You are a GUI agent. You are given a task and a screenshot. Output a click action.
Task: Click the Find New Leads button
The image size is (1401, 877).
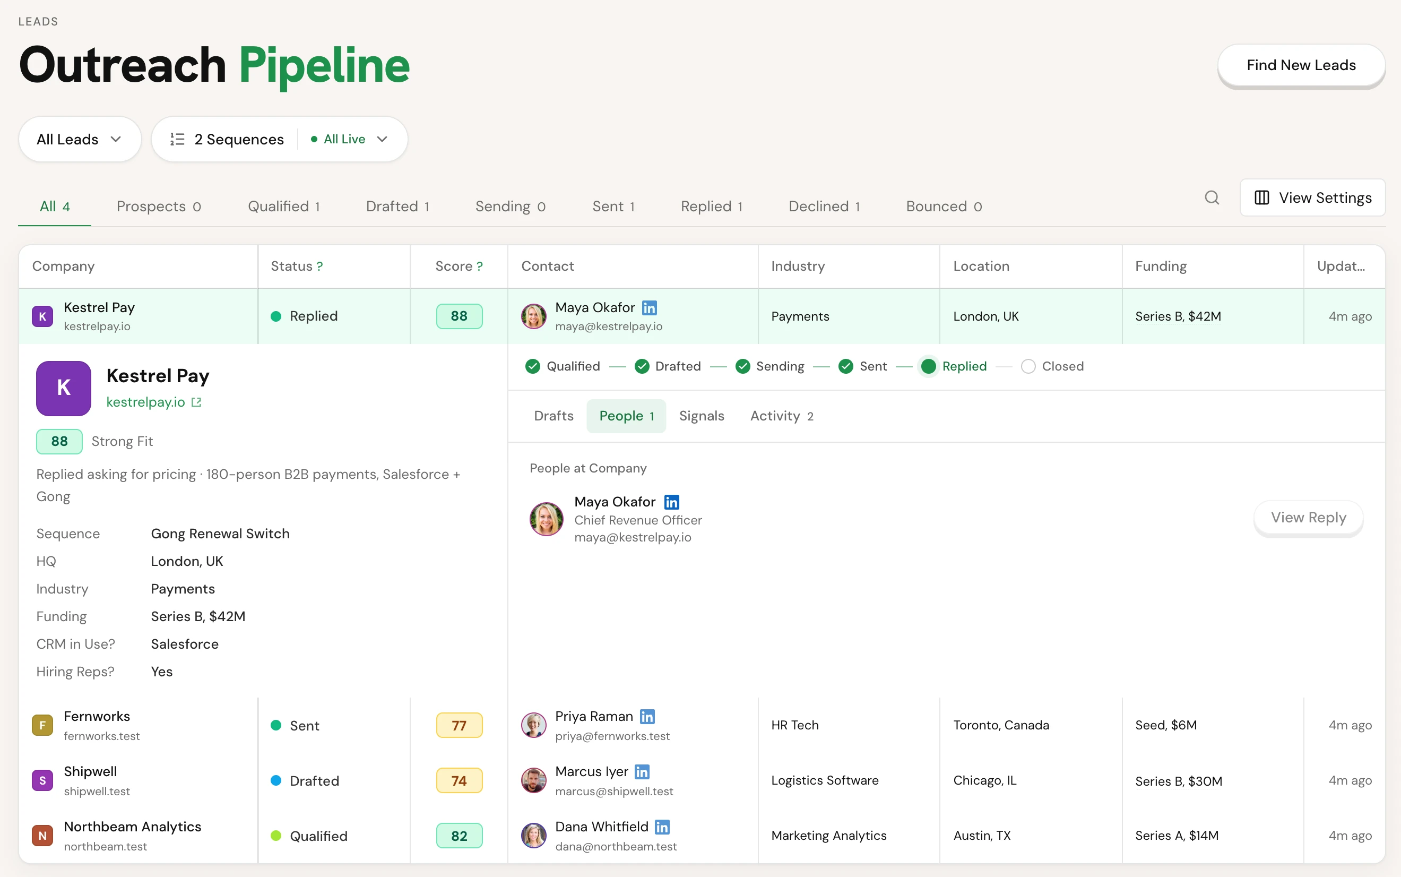click(1301, 65)
